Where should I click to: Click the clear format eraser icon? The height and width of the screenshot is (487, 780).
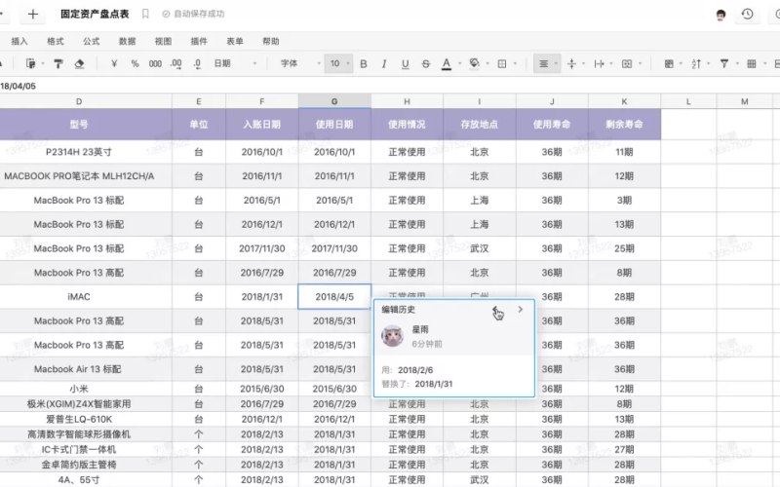coord(79,63)
